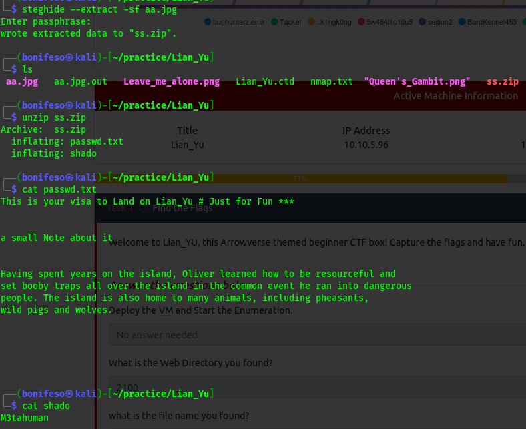Open the Tacker username link

(x=290, y=22)
